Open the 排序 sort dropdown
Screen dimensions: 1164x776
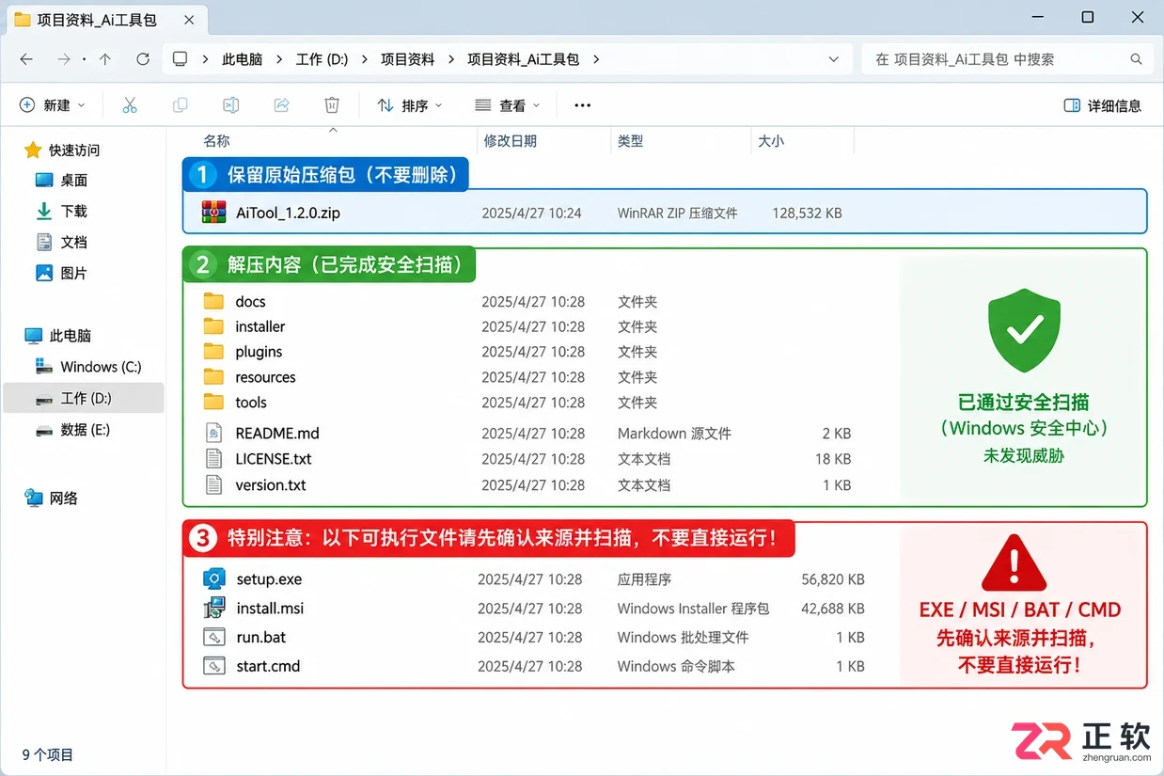(410, 105)
